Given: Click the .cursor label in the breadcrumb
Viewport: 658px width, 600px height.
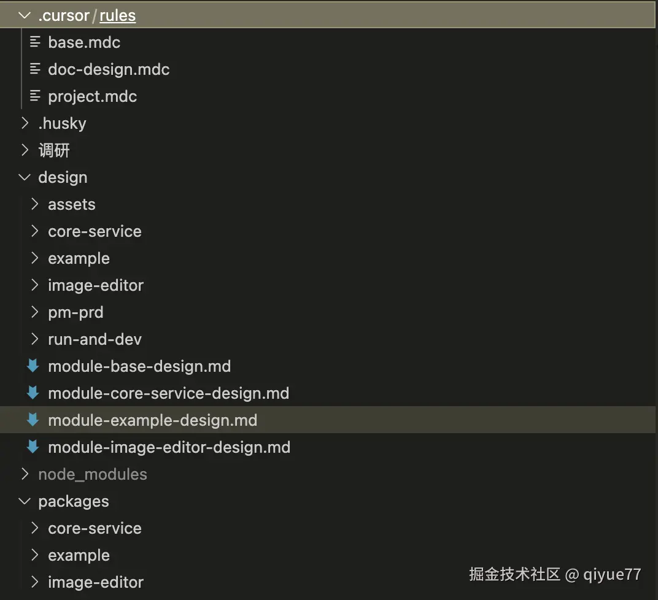Looking at the screenshot, I should pos(63,15).
